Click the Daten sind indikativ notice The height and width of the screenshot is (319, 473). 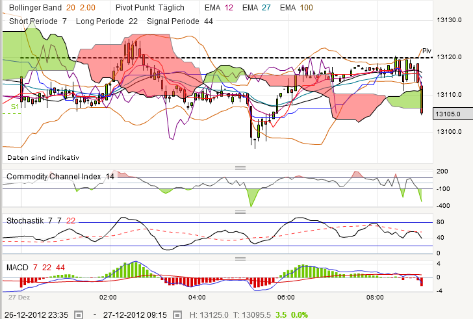[x=43, y=157]
